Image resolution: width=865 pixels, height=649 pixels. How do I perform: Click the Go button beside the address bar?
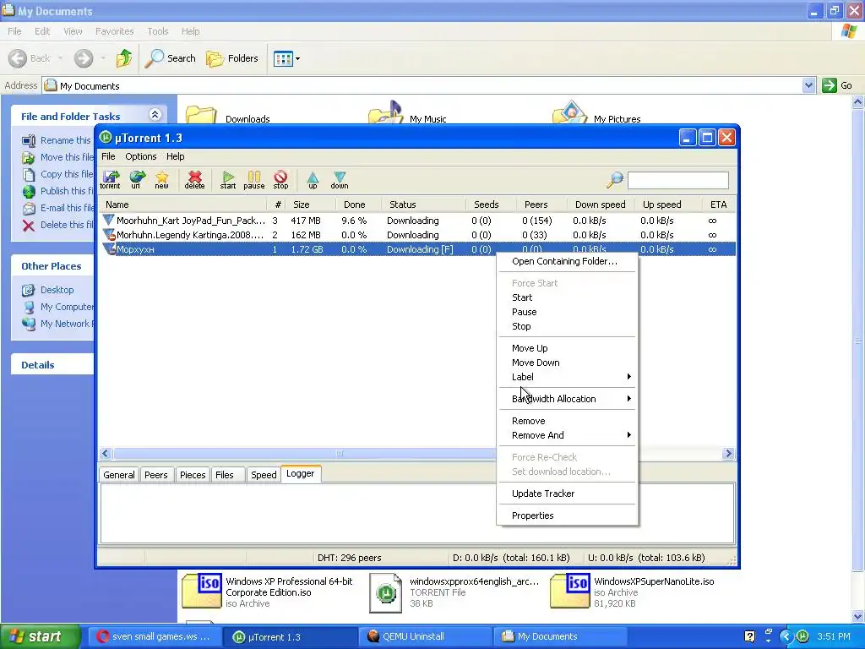837,85
